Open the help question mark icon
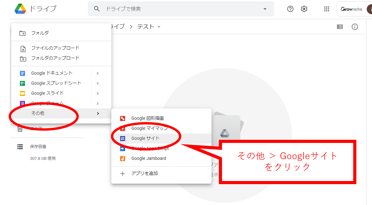Viewport: 372px width, 205px height. click(x=290, y=9)
